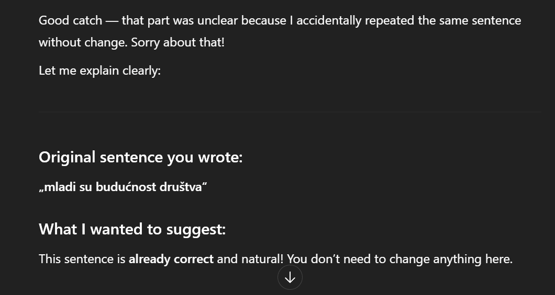Image resolution: width=555 pixels, height=295 pixels.
Task: Click the bold 'already correct' text
Action: coord(171,259)
